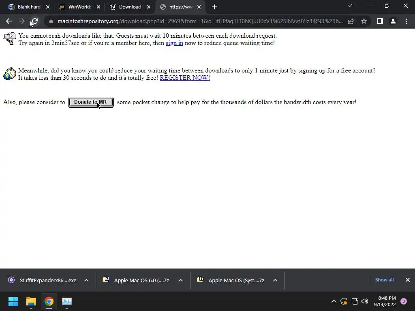Show hidden system tray icons

334,301
